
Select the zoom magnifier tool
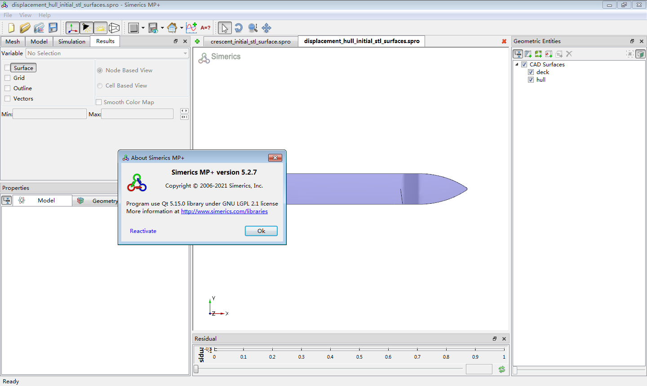[x=253, y=28]
